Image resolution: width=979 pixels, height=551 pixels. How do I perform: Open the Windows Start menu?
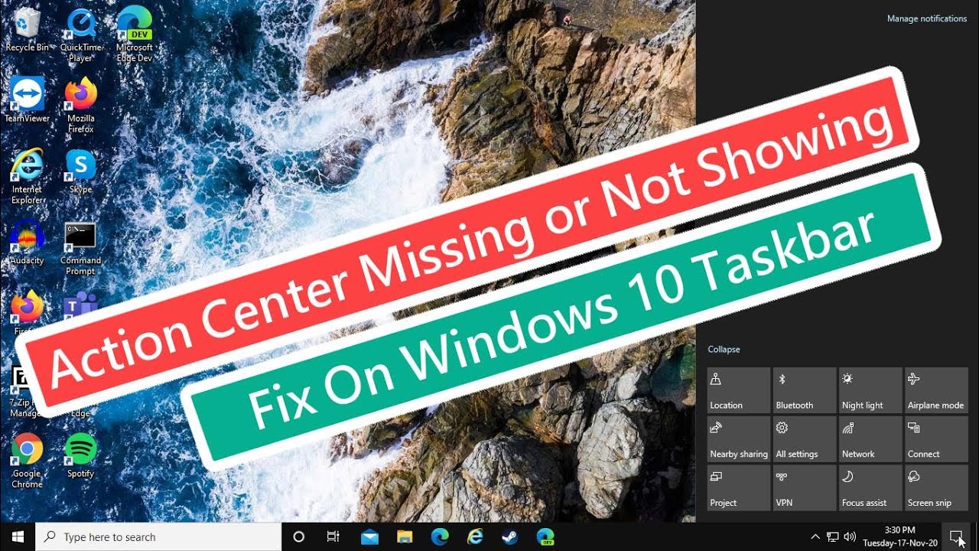18,536
